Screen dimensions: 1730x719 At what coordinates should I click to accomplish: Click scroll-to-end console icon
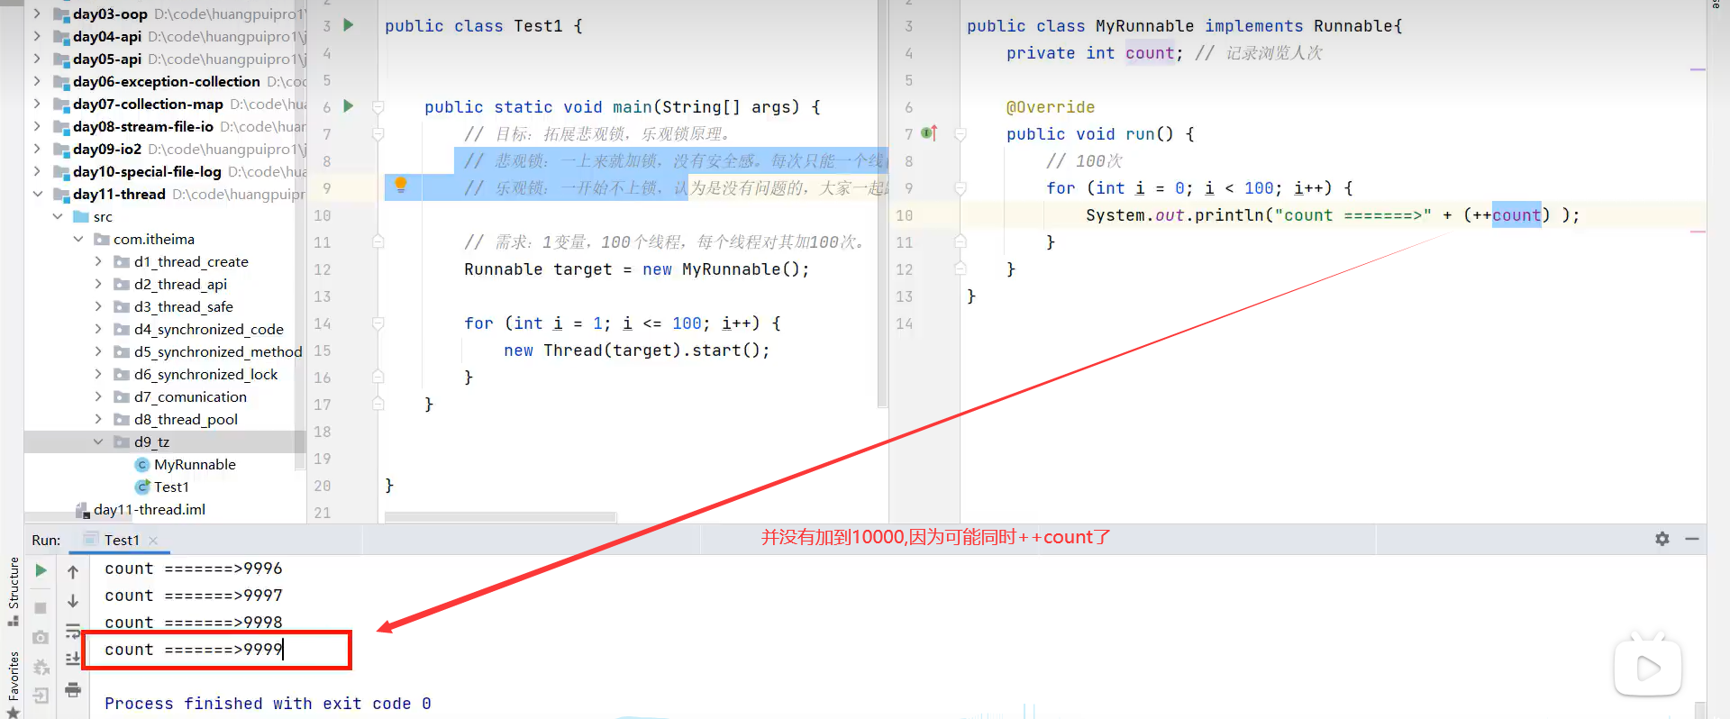(73, 660)
